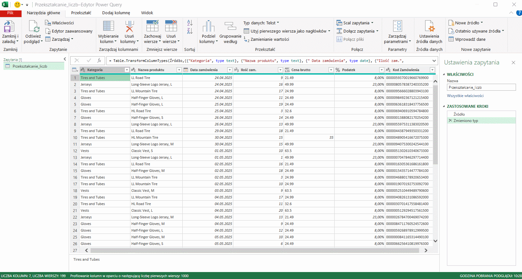Click the type icon of the Cena brutto column
This screenshot has width=522, height=279.
click(287, 70)
